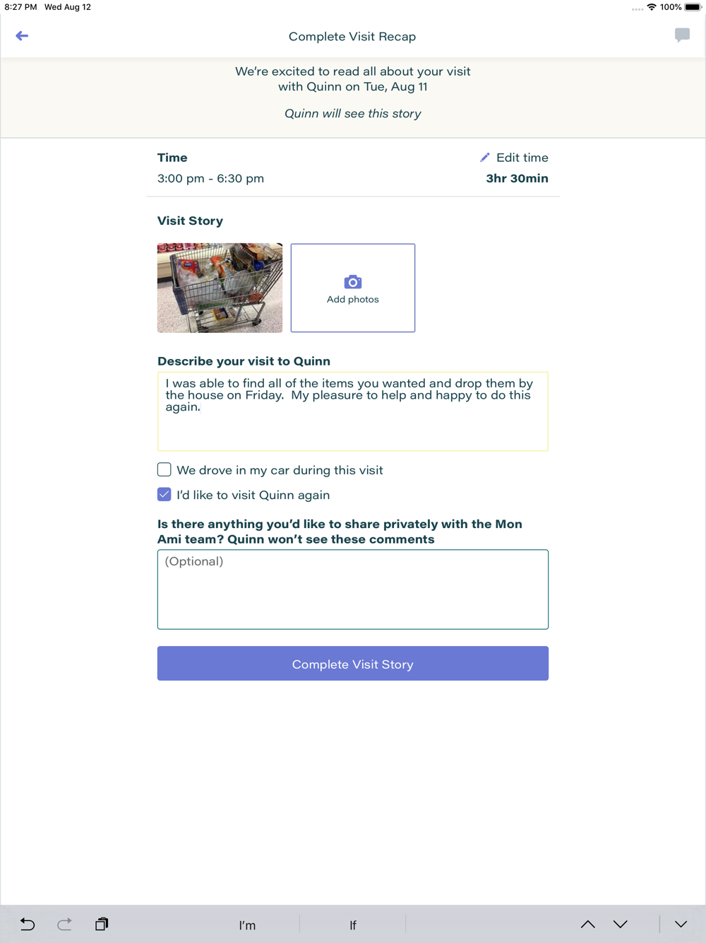Focus the 'Describe your visit' text box
This screenshot has width=706, height=943.
coord(353,411)
